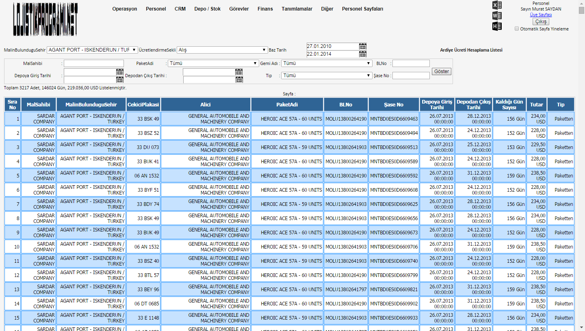Screen dimensions: 585x331
Task: Click the Alici column header
Action: tap(206, 104)
